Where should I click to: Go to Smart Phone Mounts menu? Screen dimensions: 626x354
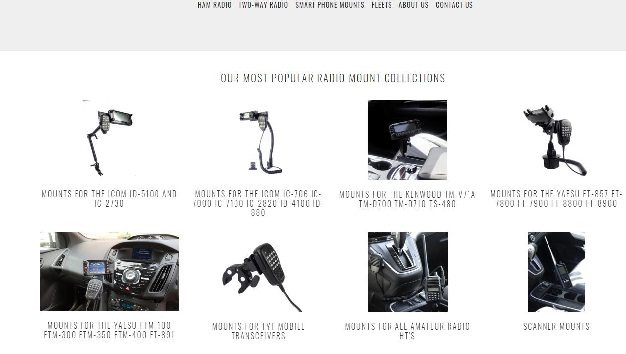click(x=329, y=5)
